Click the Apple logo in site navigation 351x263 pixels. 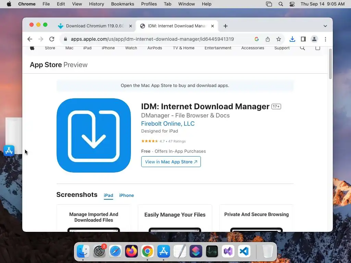pos(32,48)
